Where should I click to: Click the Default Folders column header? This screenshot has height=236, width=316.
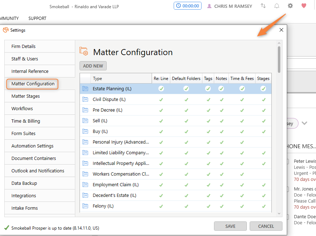186,78
